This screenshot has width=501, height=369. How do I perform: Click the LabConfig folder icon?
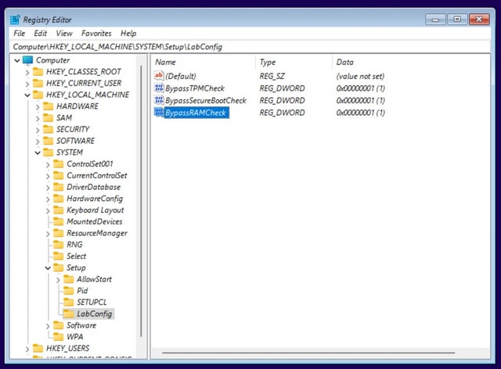[69, 313]
